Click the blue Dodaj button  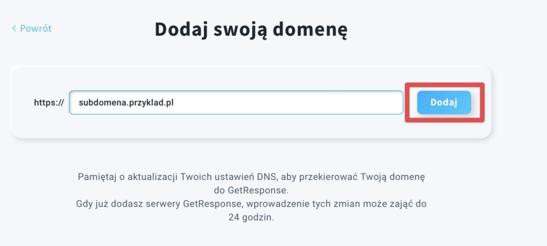coord(444,102)
